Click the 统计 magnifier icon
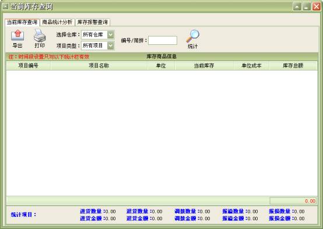Screen dimensions: 323x229 [x=193, y=36]
